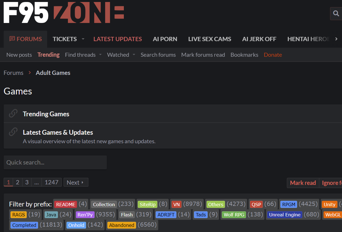Open the Tickets tab
Screen dimensions: 342x232
point(65,39)
